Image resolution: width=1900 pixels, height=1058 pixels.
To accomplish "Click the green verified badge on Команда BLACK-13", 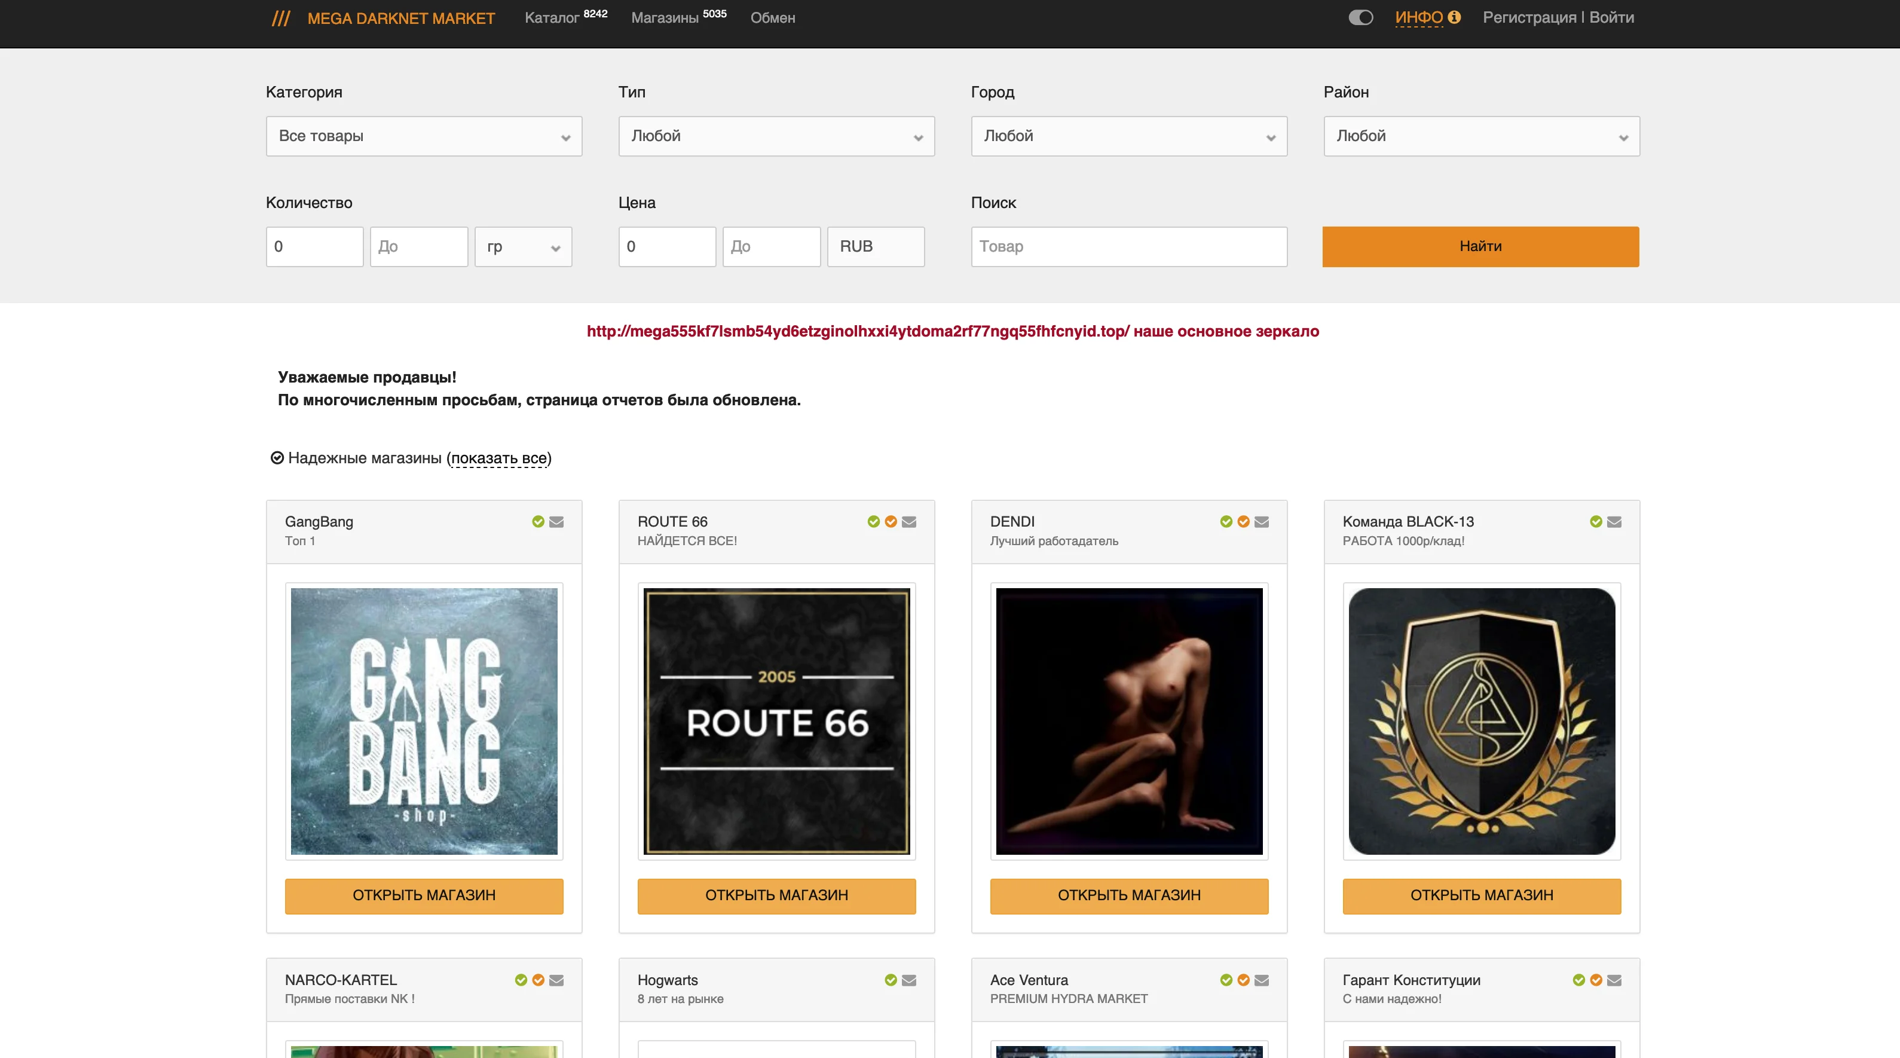I will click(1596, 522).
